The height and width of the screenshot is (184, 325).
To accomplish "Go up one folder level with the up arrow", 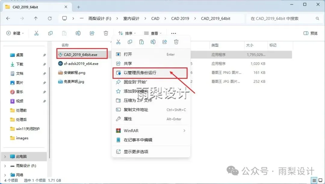I will pyautogui.click(x=36, y=18).
